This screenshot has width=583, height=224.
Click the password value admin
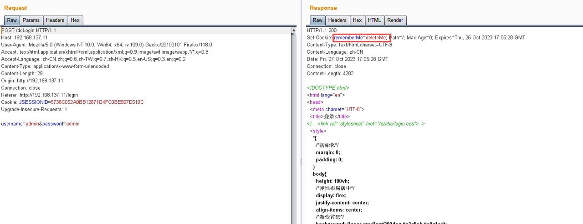[x=73, y=124]
